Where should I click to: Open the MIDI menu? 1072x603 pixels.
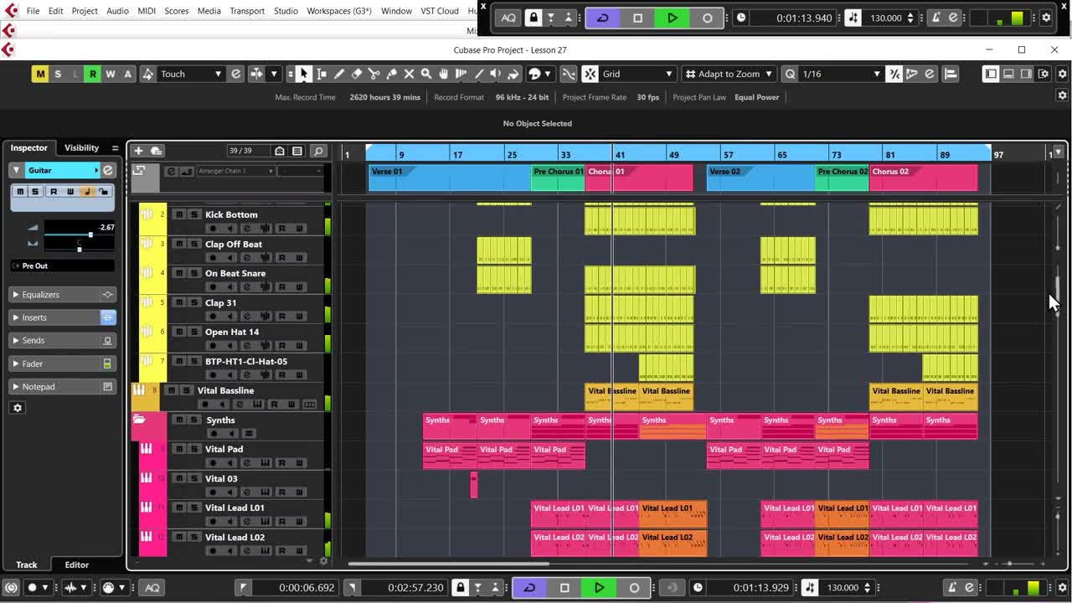click(147, 11)
